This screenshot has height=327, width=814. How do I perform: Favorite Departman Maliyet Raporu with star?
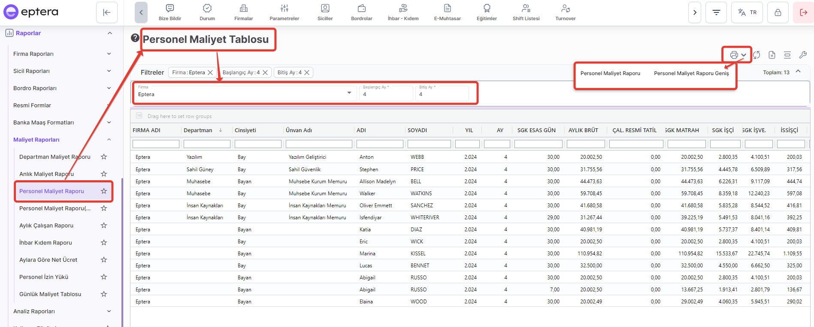[x=104, y=157]
